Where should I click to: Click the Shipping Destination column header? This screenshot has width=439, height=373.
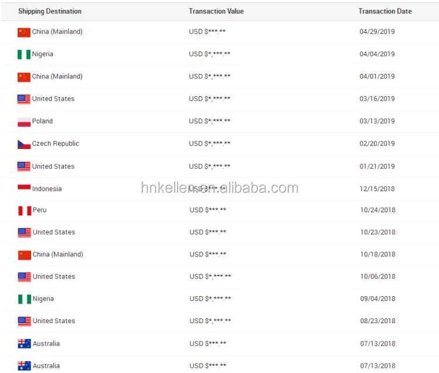[x=50, y=11]
